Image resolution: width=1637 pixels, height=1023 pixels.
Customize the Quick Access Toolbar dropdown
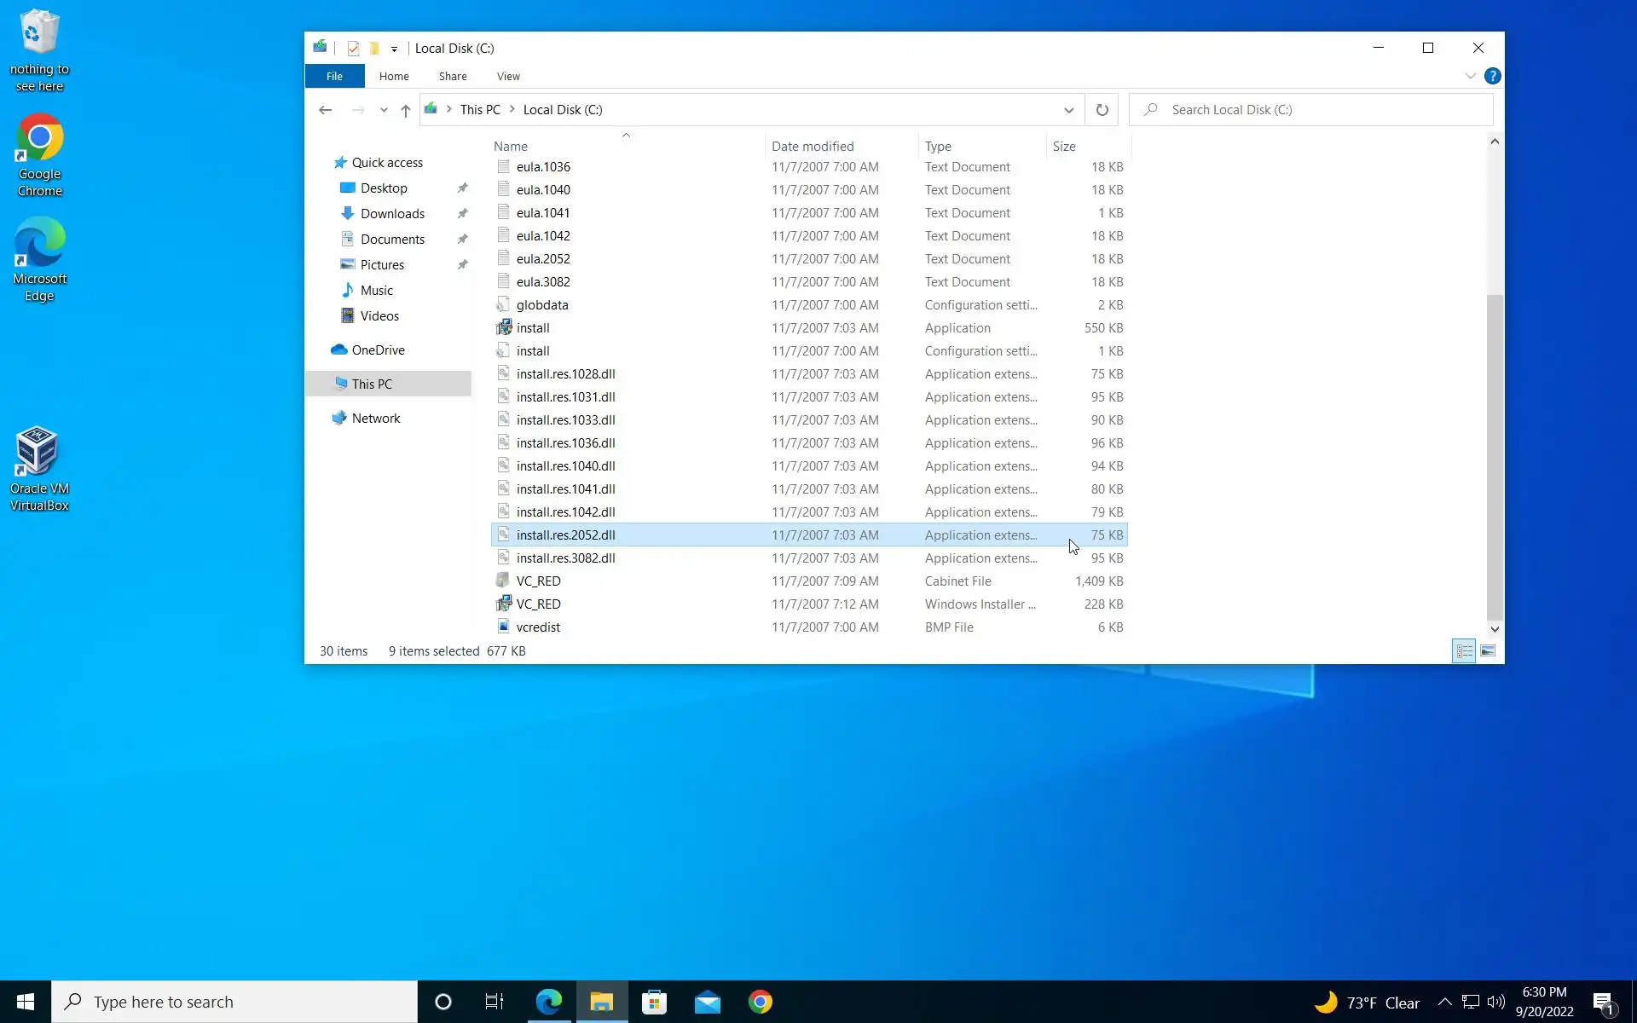tap(394, 49)
